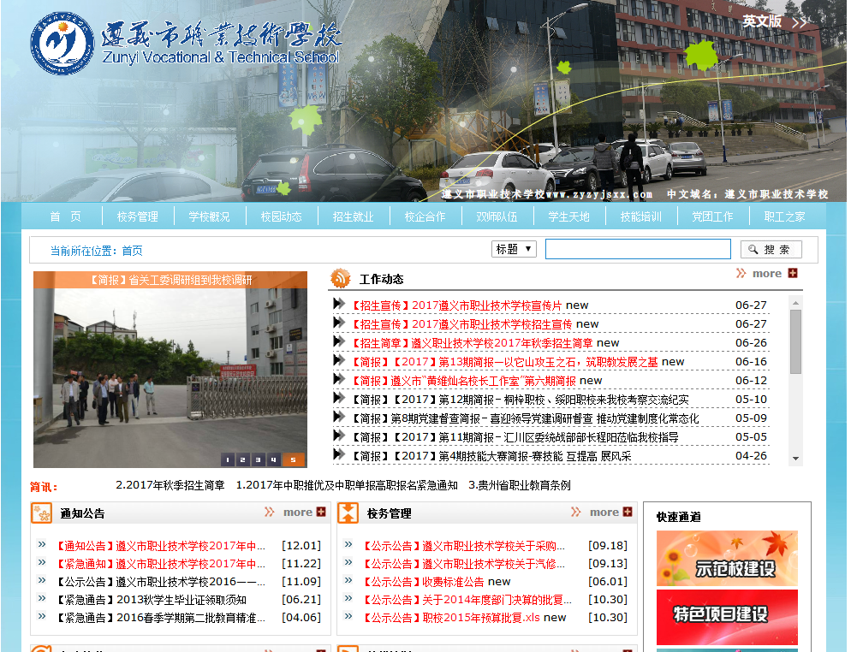This screenshot has height=652, width=851.
Task: Click the 教务管理 section icon
Action: pos(348,513)
